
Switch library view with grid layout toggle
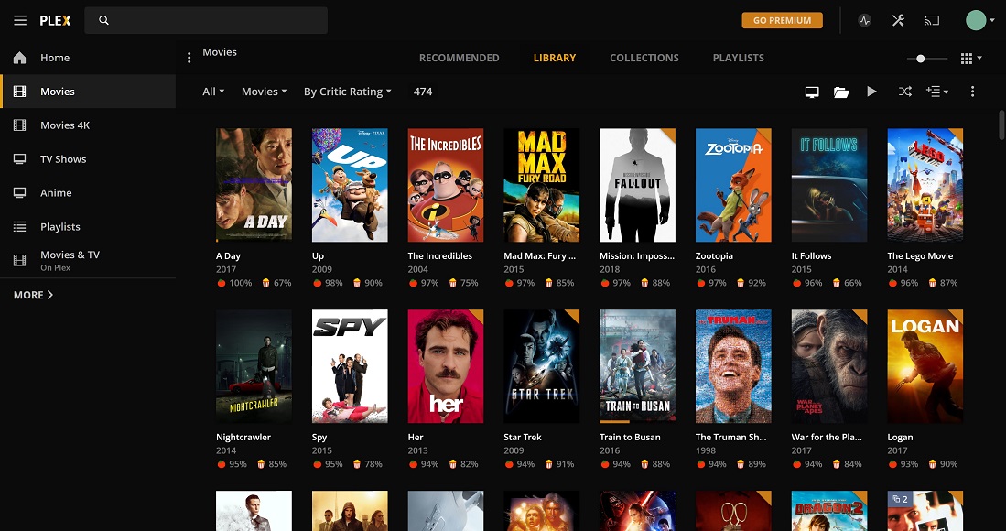pos(967,58)
